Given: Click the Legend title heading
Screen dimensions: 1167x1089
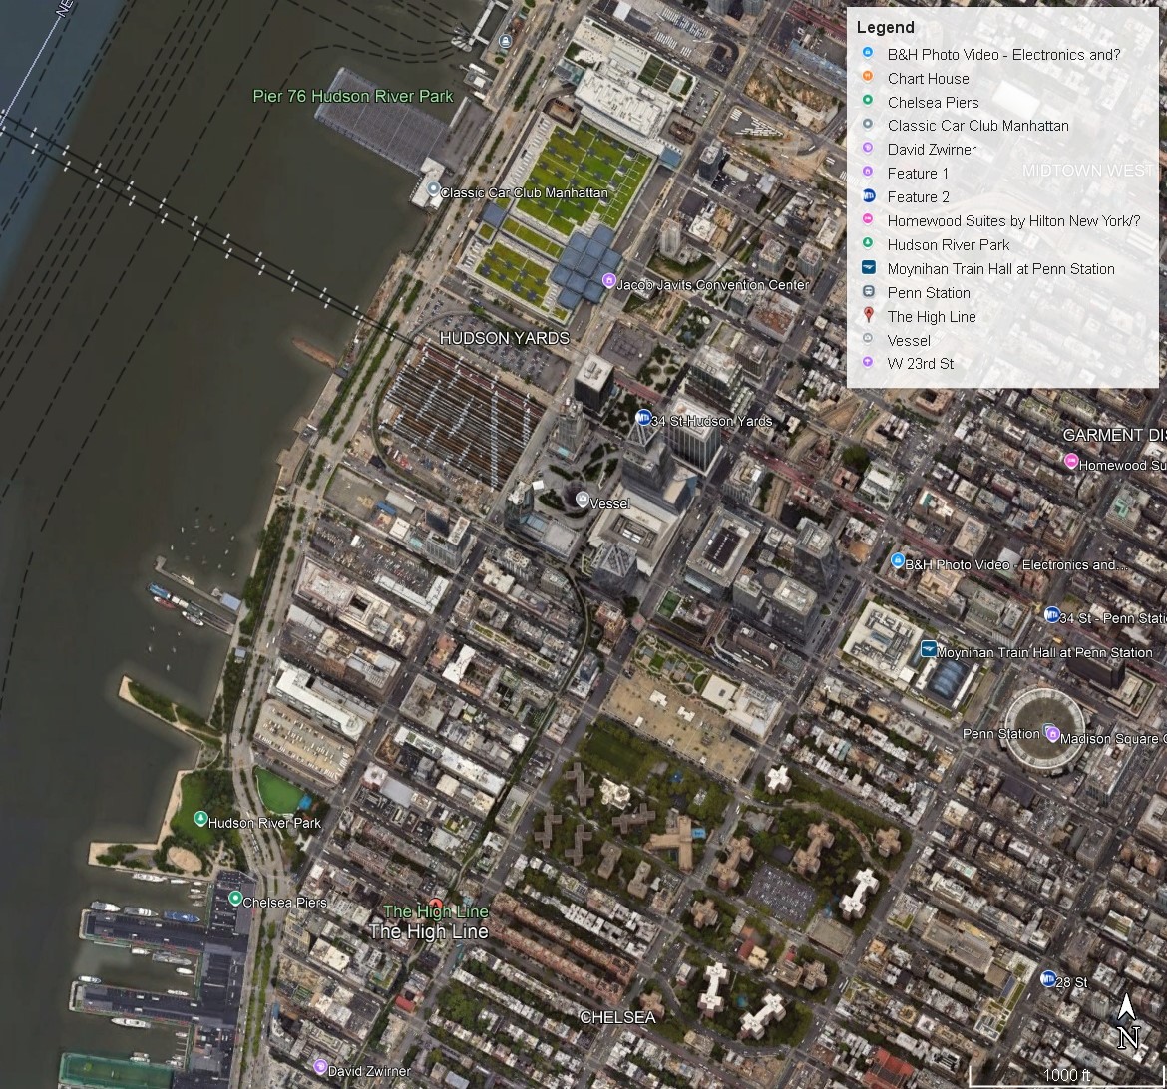Looking at the screenshot, I should pyautogui.click(x=885, y=28).
